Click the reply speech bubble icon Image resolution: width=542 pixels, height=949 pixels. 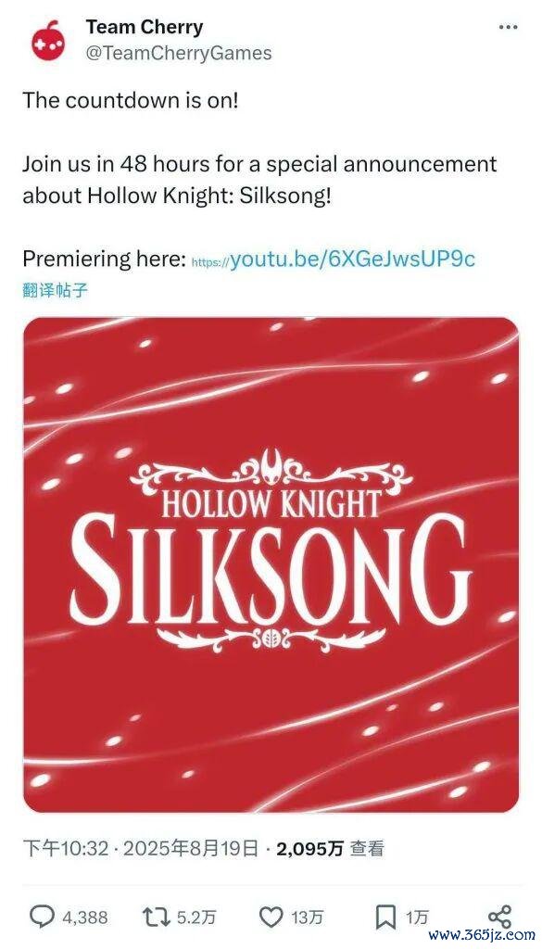click(x=43, y=917)
